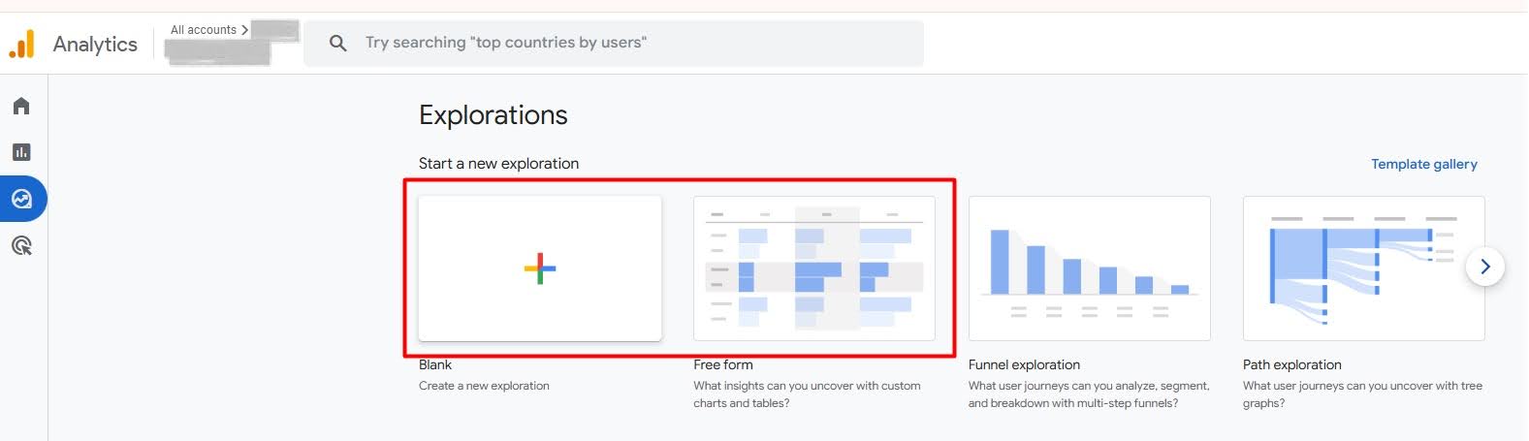
Task: Click the Funnel exploration label
Action: click(x=1024, y=364)
